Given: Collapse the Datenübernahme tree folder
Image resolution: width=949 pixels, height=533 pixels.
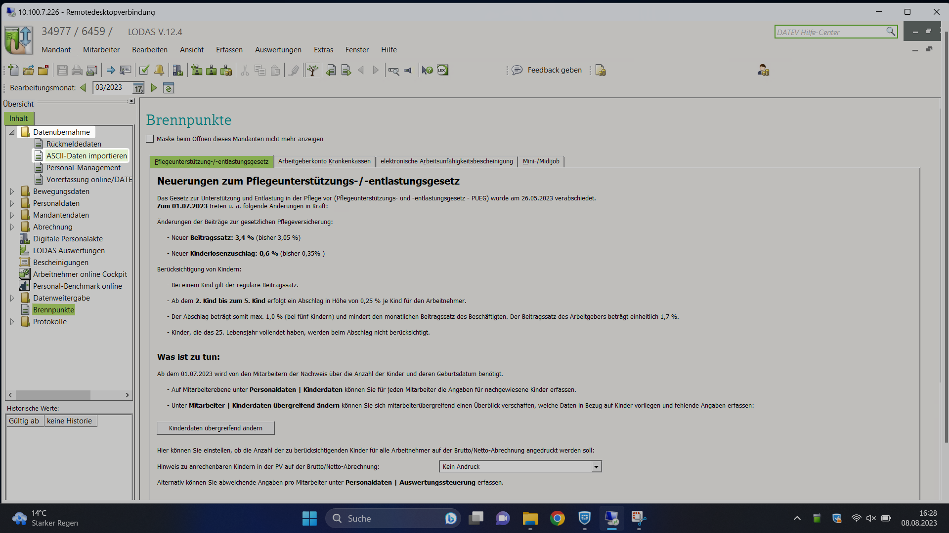Looking at the screenshot, I should point(12,132).
